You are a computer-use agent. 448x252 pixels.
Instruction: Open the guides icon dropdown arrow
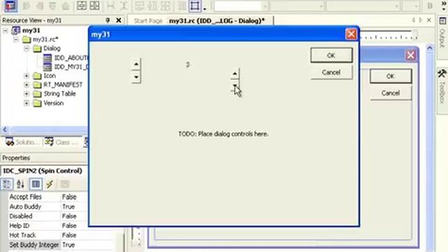coord(204,8)
